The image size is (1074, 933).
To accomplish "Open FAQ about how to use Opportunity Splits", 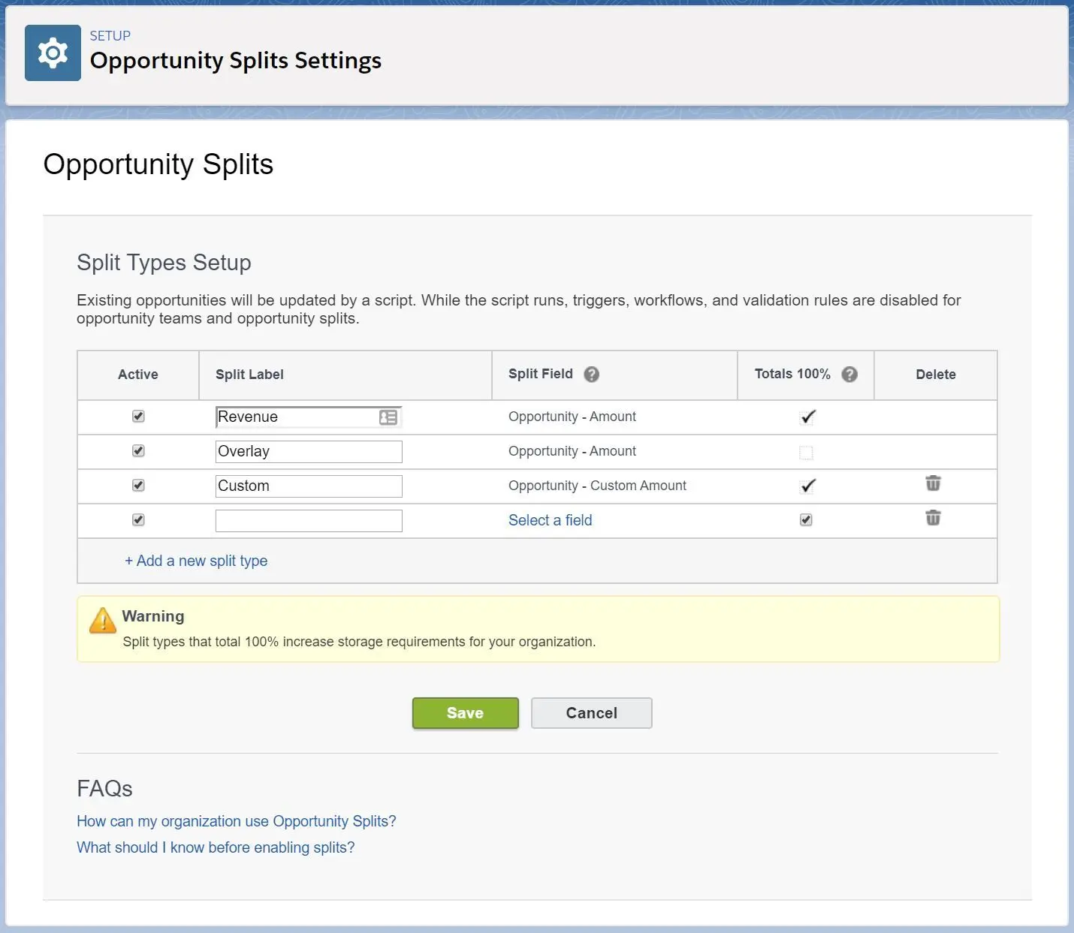I will click(x=236, y=821).
